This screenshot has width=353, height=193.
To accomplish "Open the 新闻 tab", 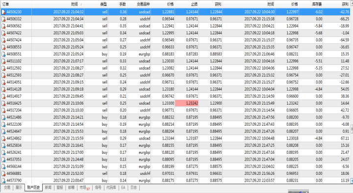I will point(48,188).
